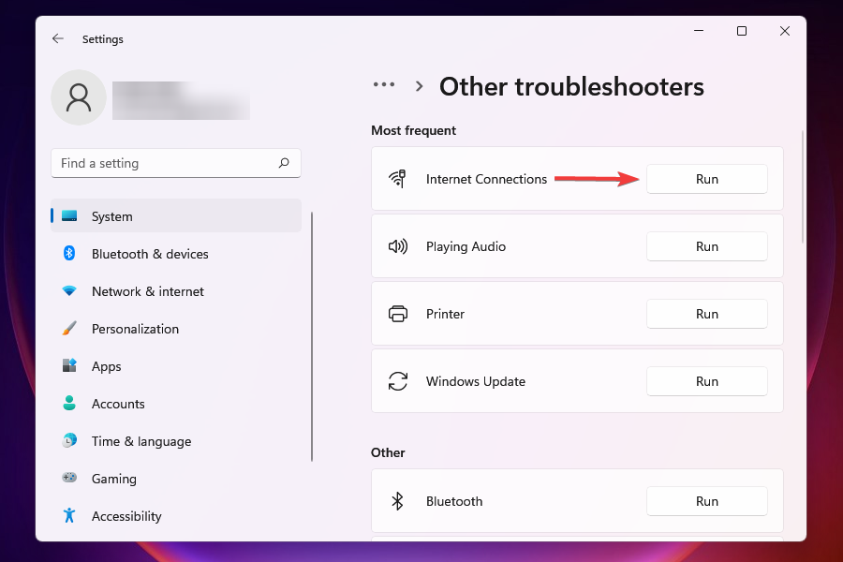The height and width of the screenshot is (562, 843).
Task: Click the Internet Connections label
Action: coord(486,179)
